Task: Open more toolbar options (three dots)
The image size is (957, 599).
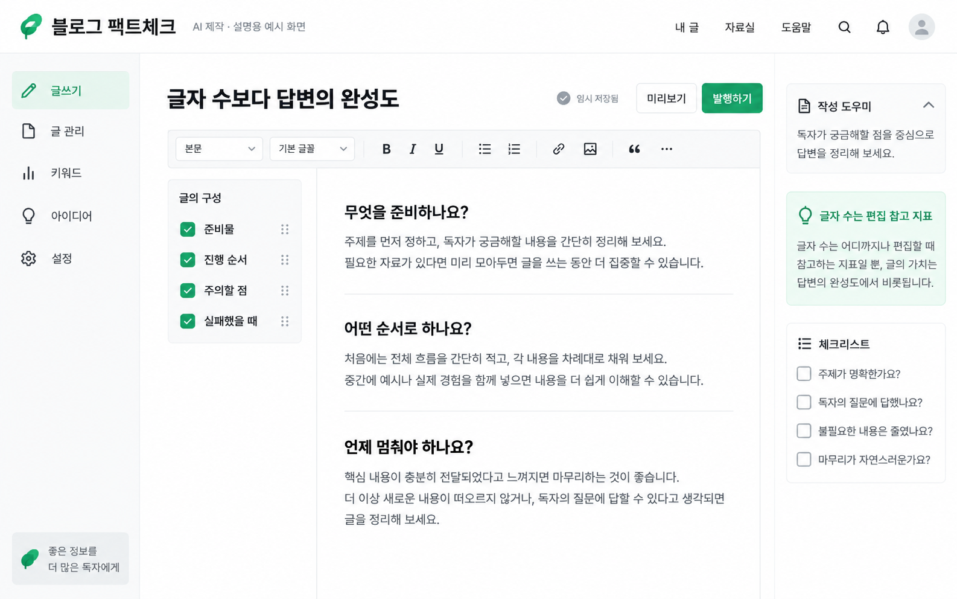Action: tap(666, 149)
